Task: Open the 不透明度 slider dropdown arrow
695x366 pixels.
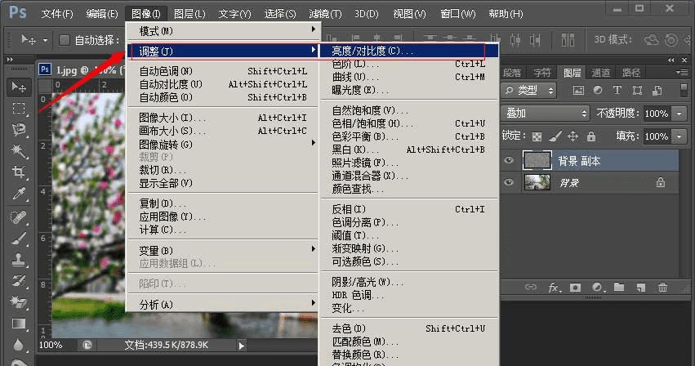Action: 679,114
